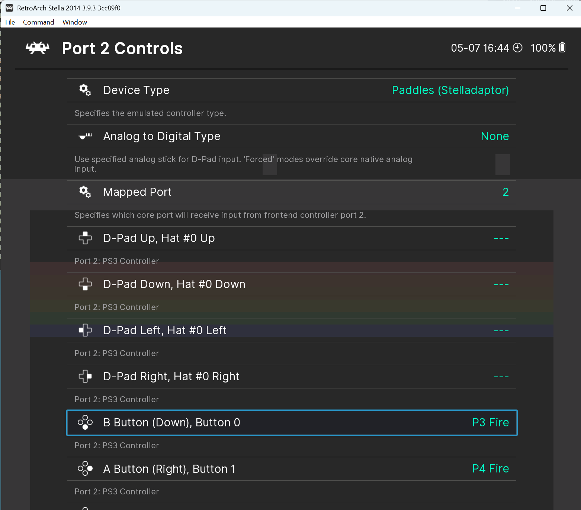This screenshot has width=581, height=510.
Task: Click 'Port 2: PS3 Controller' under D-Pad Right
Action: click(x=117, y=399)
